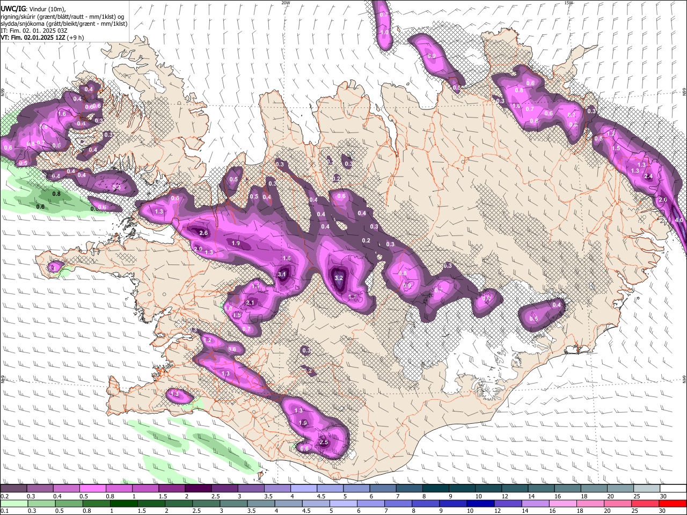Select bottom-row swatch between 0.5 and 0.8

pyautogui.click(x=69, y=503)
